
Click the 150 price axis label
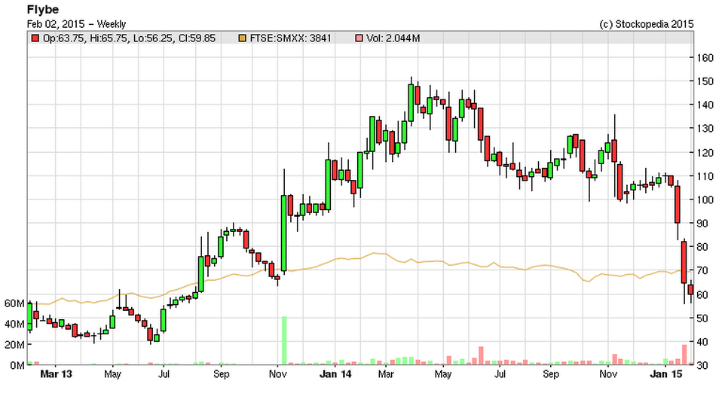[705, 81]
